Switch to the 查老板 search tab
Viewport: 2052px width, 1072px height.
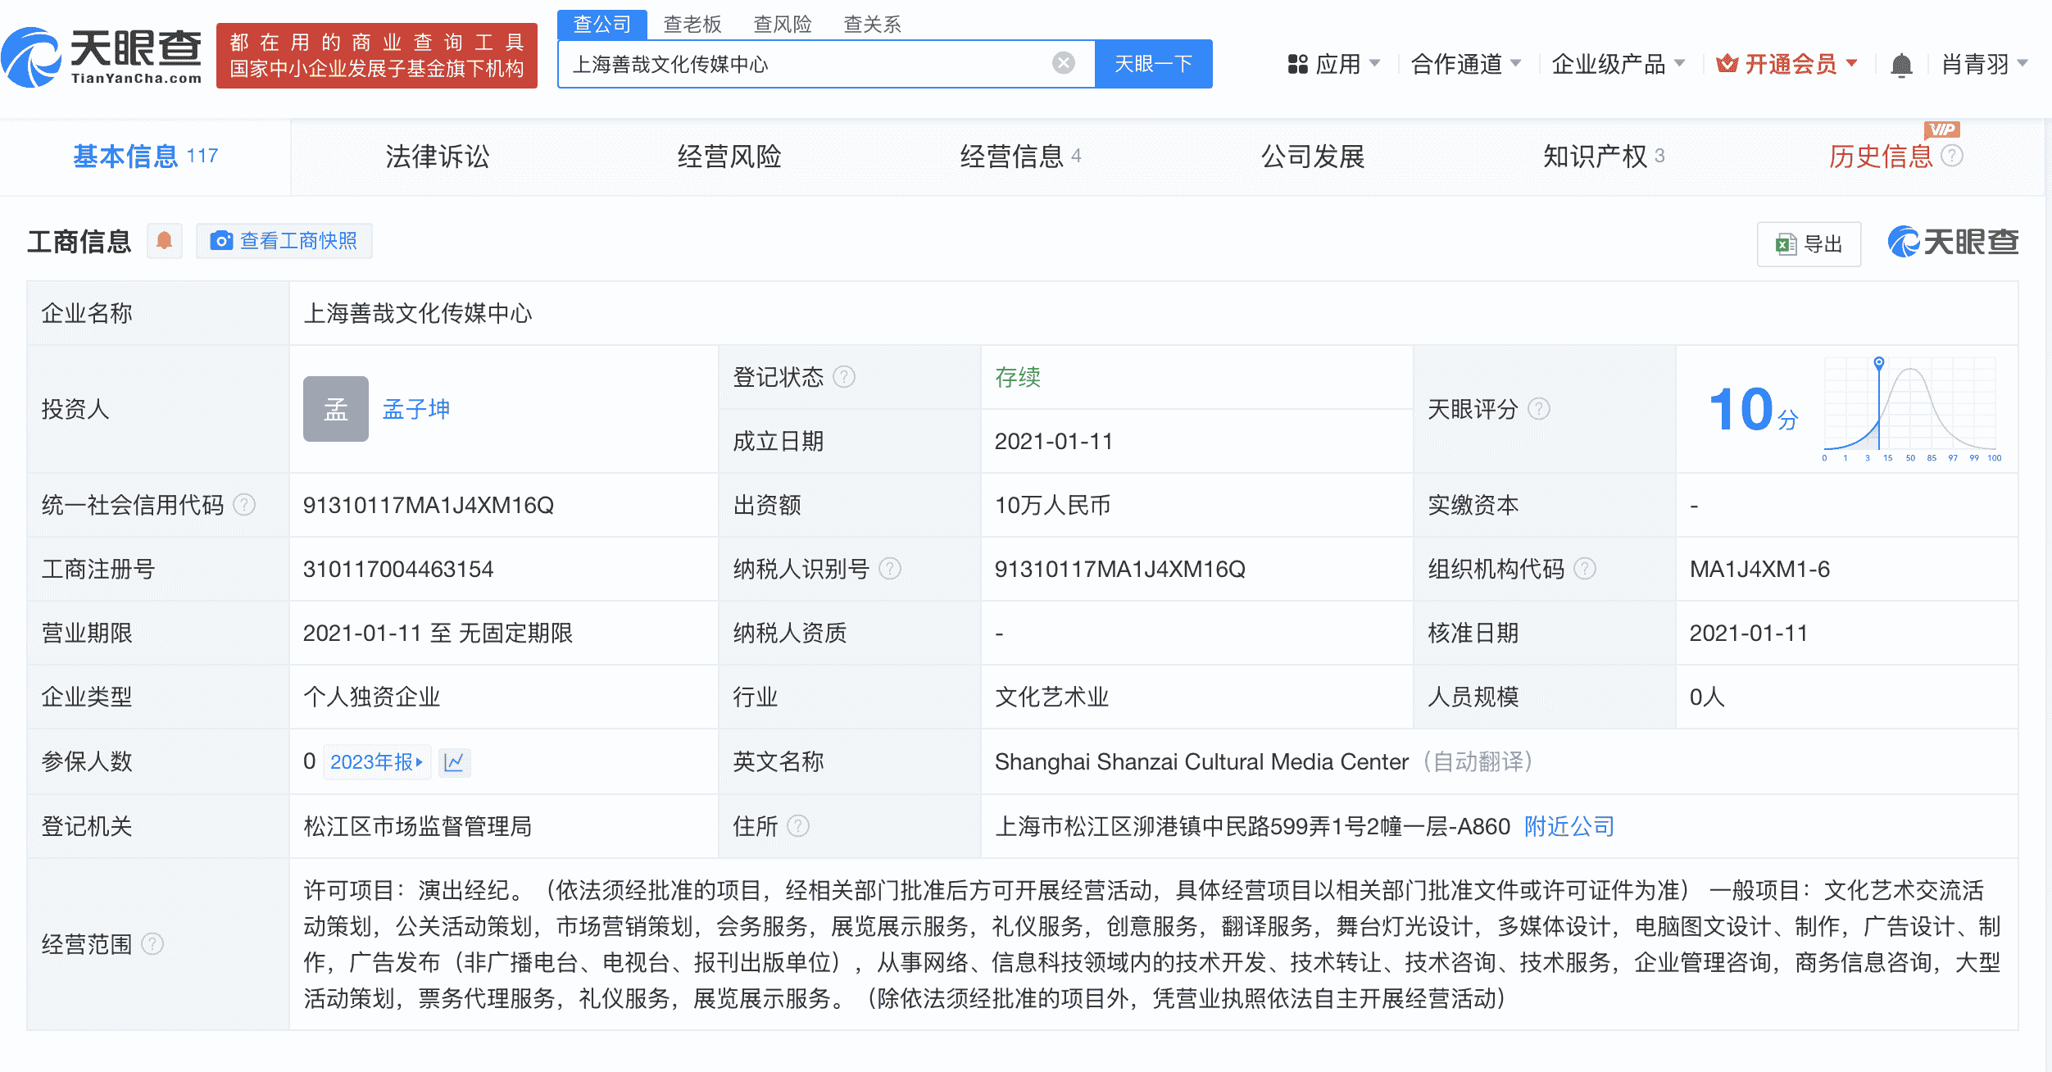coord(692,24)
